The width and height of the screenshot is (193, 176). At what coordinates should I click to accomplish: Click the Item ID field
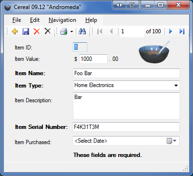pyautogui.click(x=80, y=47)
